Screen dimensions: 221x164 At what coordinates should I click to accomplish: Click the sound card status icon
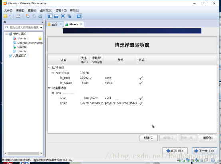197,160
